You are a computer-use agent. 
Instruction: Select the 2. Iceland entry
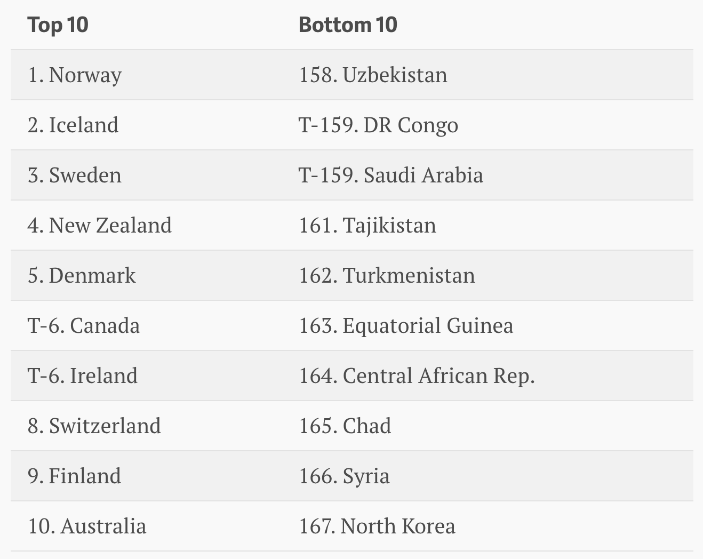pos(73,125)
